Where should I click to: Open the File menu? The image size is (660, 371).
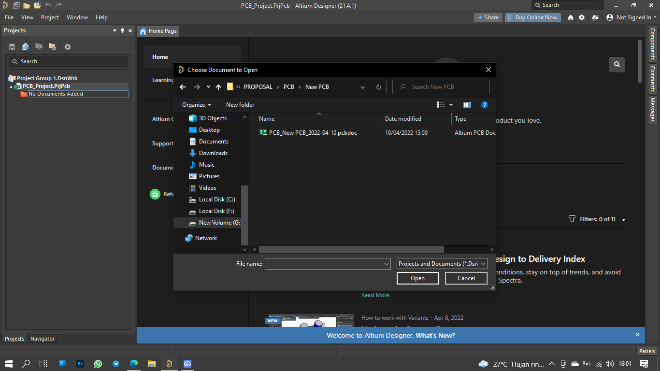point(9,17)
